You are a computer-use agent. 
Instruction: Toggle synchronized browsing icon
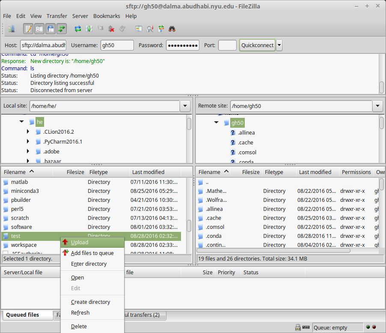[x=161, y=29]
